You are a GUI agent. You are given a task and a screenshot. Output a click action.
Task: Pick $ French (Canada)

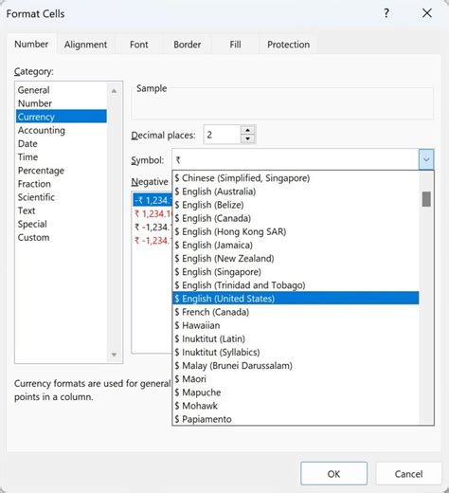tap(296, 312)
